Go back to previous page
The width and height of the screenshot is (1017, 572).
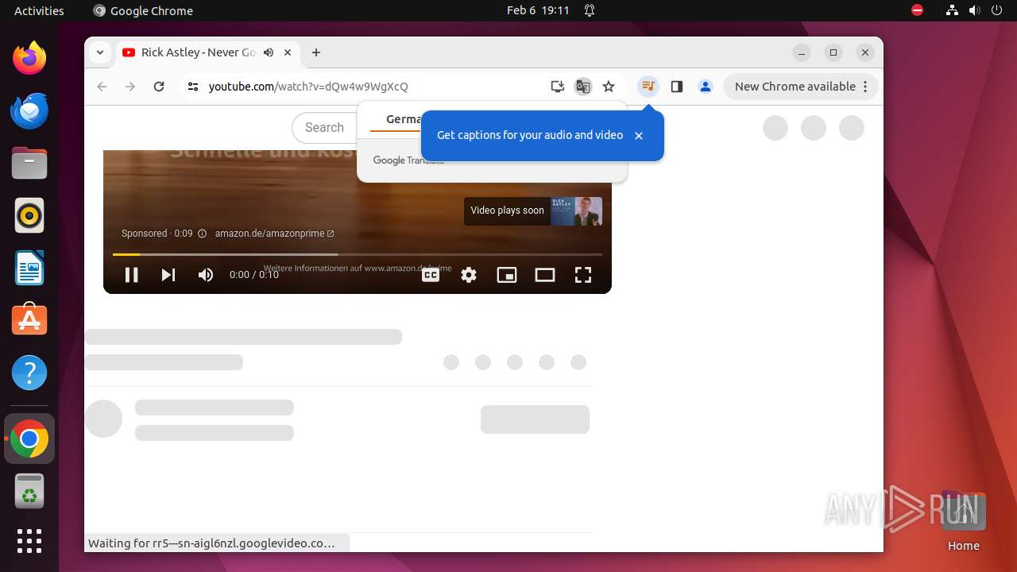102,87
